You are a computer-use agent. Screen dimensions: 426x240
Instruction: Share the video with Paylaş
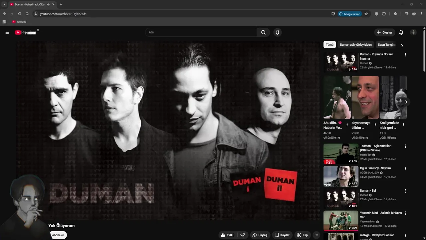pos(260,235)
